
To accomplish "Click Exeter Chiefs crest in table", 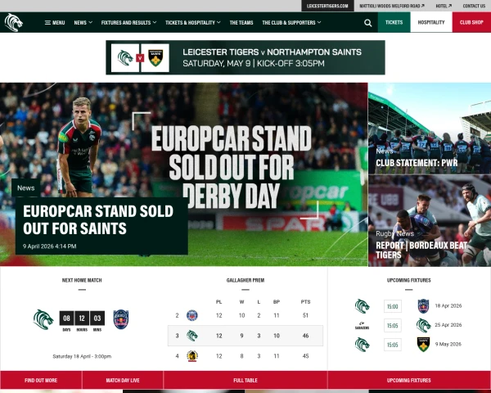I will pyautogui.click(x=192, y=356).
